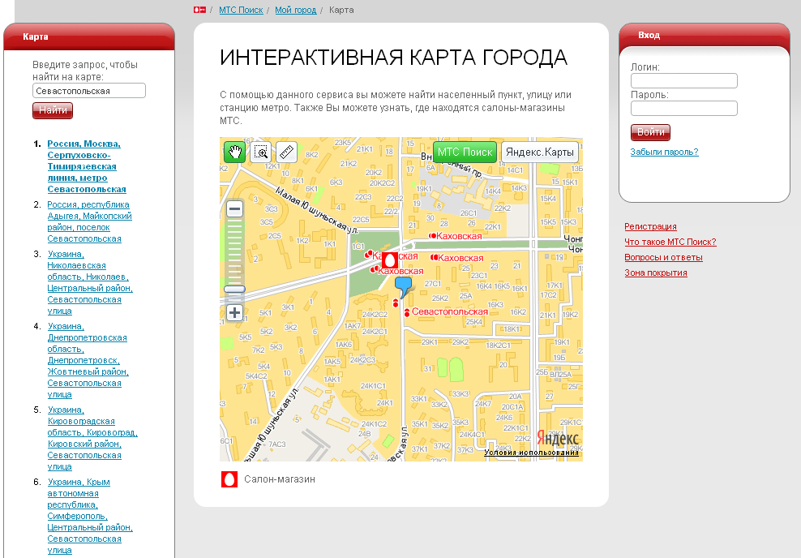The height and width of the screenshot is (558, 801).
Task: Click the Интерактивная карта города heading
Action: 393,58
